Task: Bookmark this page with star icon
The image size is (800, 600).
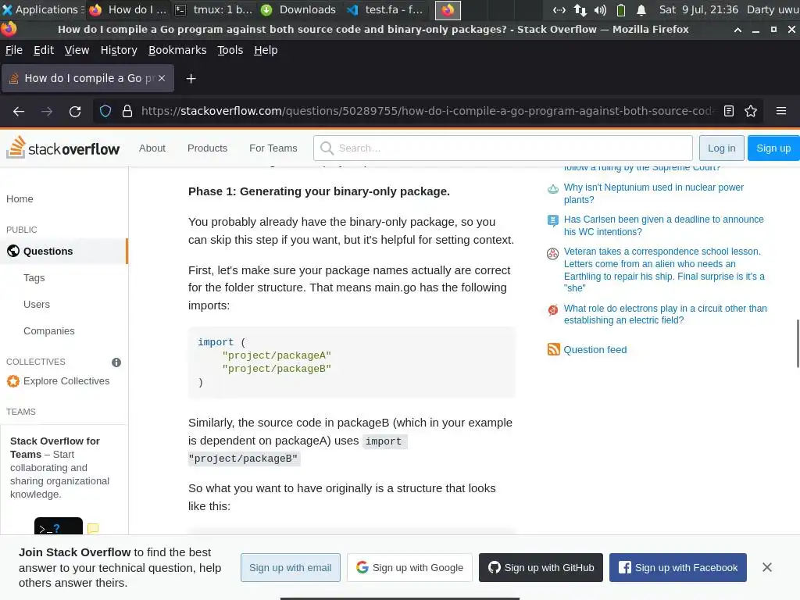Action: point(751,111)
